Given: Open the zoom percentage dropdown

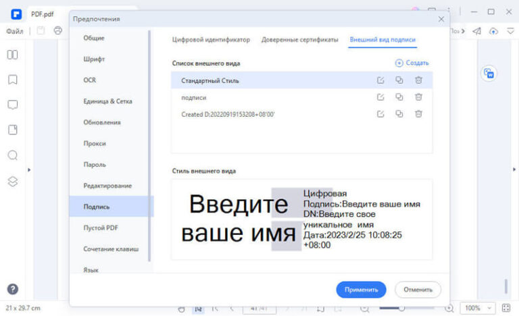Looking at the screenshot, I should click(478, 308).
